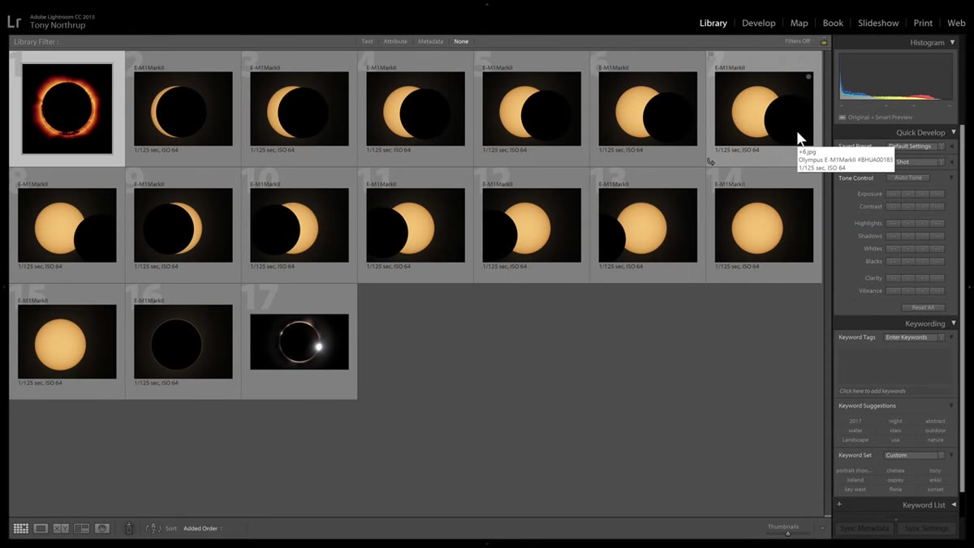Open Map module
Image resolution: width=974 pixels, height=548 pixels.
[x=799, y=23]
